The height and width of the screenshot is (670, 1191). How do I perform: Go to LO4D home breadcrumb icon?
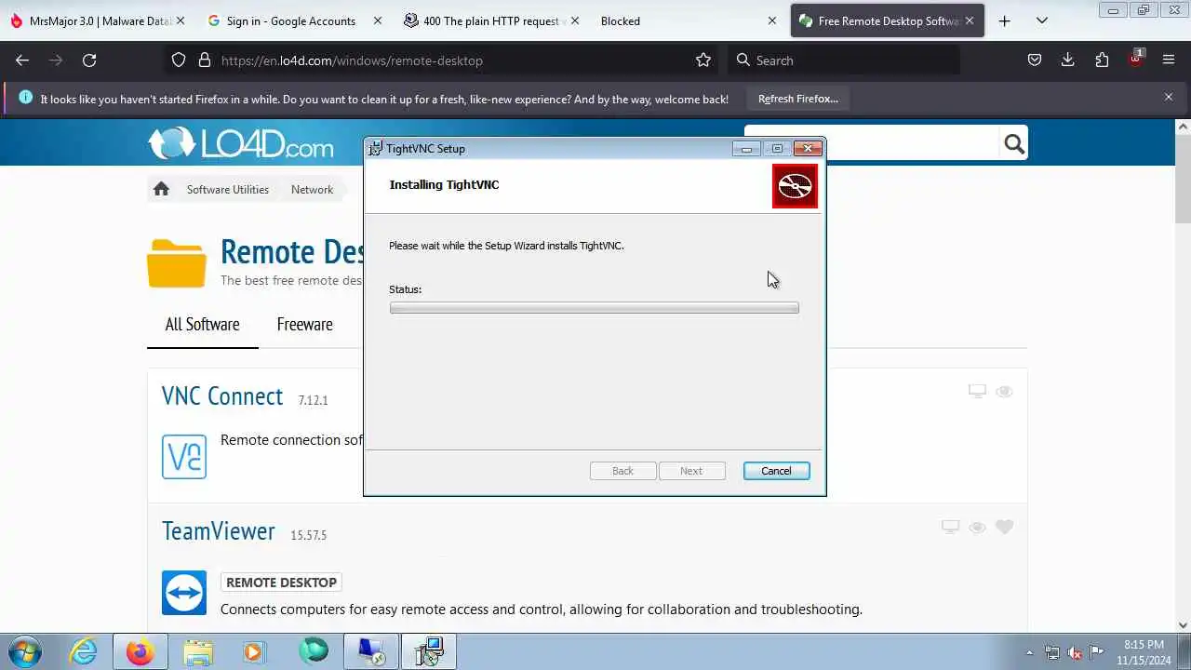pyautogui.click(x=161, y=189)
